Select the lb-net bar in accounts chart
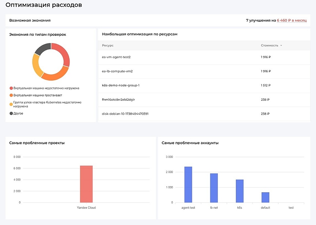 point(214,188)
